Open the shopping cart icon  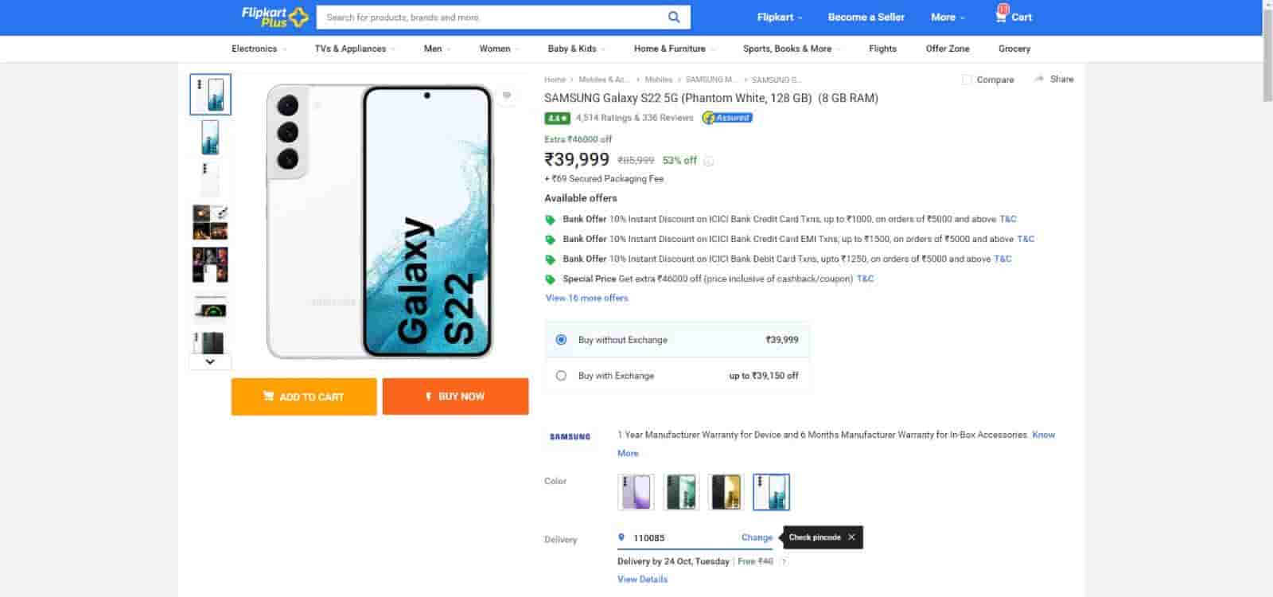(x=1001, y=16)
